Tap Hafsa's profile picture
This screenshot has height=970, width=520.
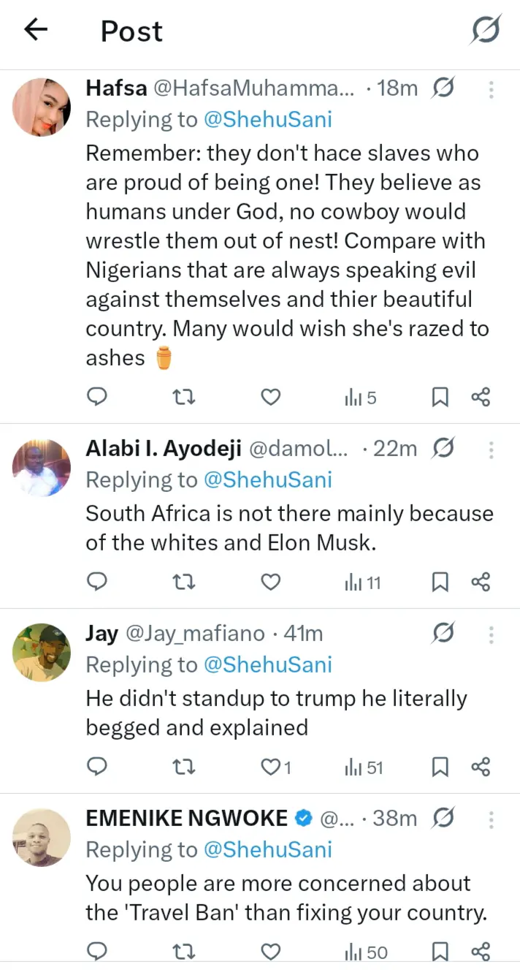pyautogui.click(x=42, y=107)
